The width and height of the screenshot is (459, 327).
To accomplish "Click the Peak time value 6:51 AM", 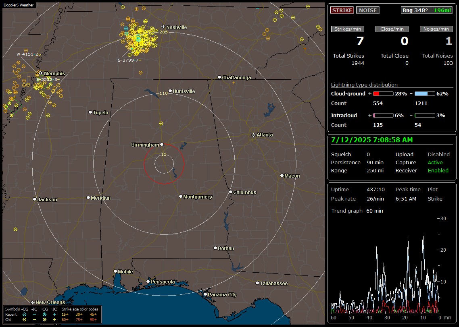I will click(406, 199).
